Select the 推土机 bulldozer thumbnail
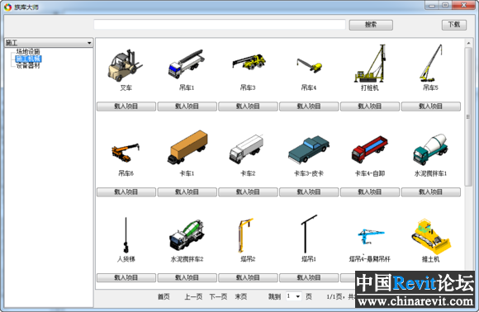Viewport: 479px width, 312px height. point(431,236)
